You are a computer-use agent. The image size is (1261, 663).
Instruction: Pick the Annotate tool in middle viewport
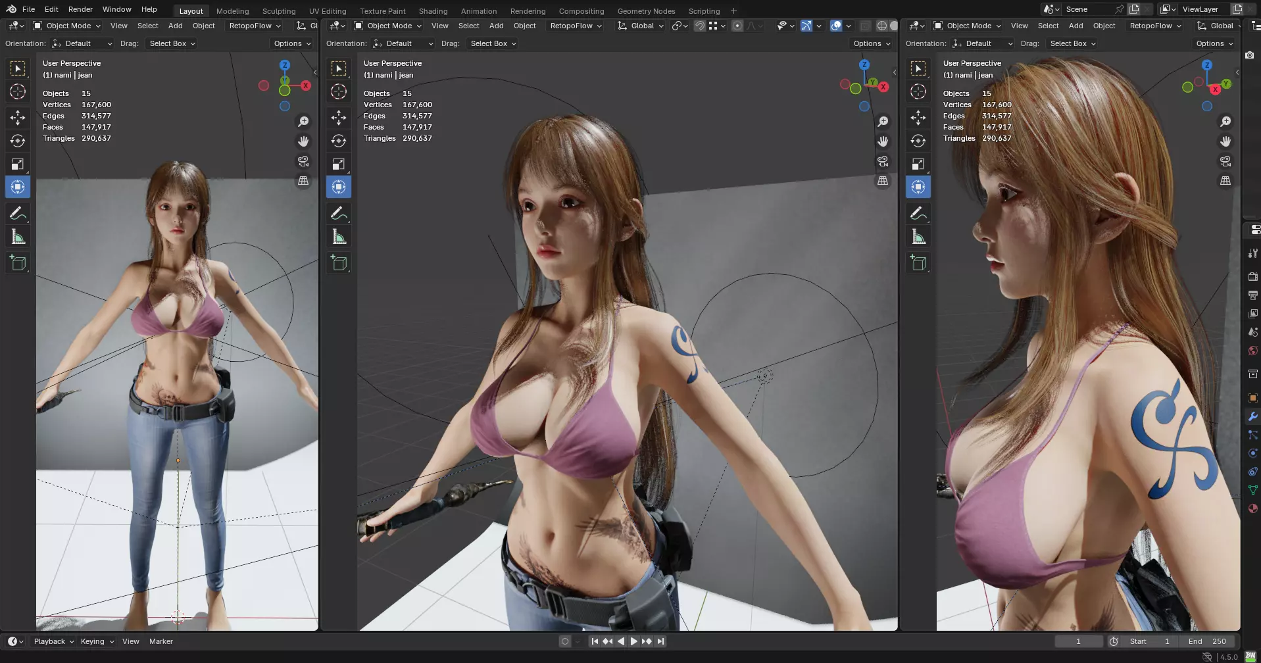tap(339, 214)
